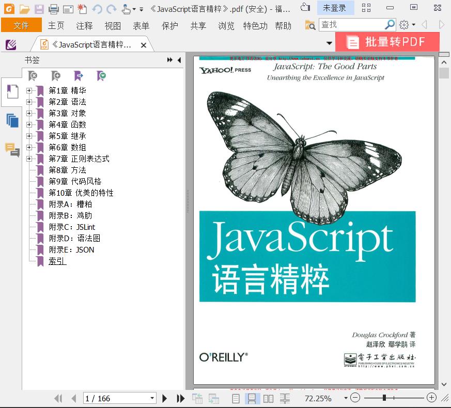Save the document with the floppy icon
Screen dimensions: 451x408
point(39,9)
